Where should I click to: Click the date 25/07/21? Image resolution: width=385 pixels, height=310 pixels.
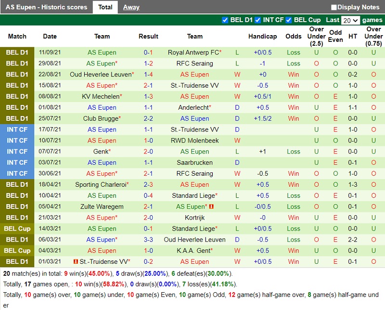point(50,118)
